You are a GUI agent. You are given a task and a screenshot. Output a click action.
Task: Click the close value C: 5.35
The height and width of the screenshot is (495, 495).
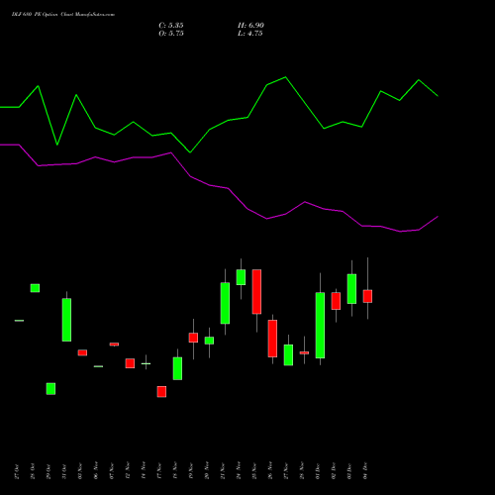pyautogui.click(x=171, y=26)
